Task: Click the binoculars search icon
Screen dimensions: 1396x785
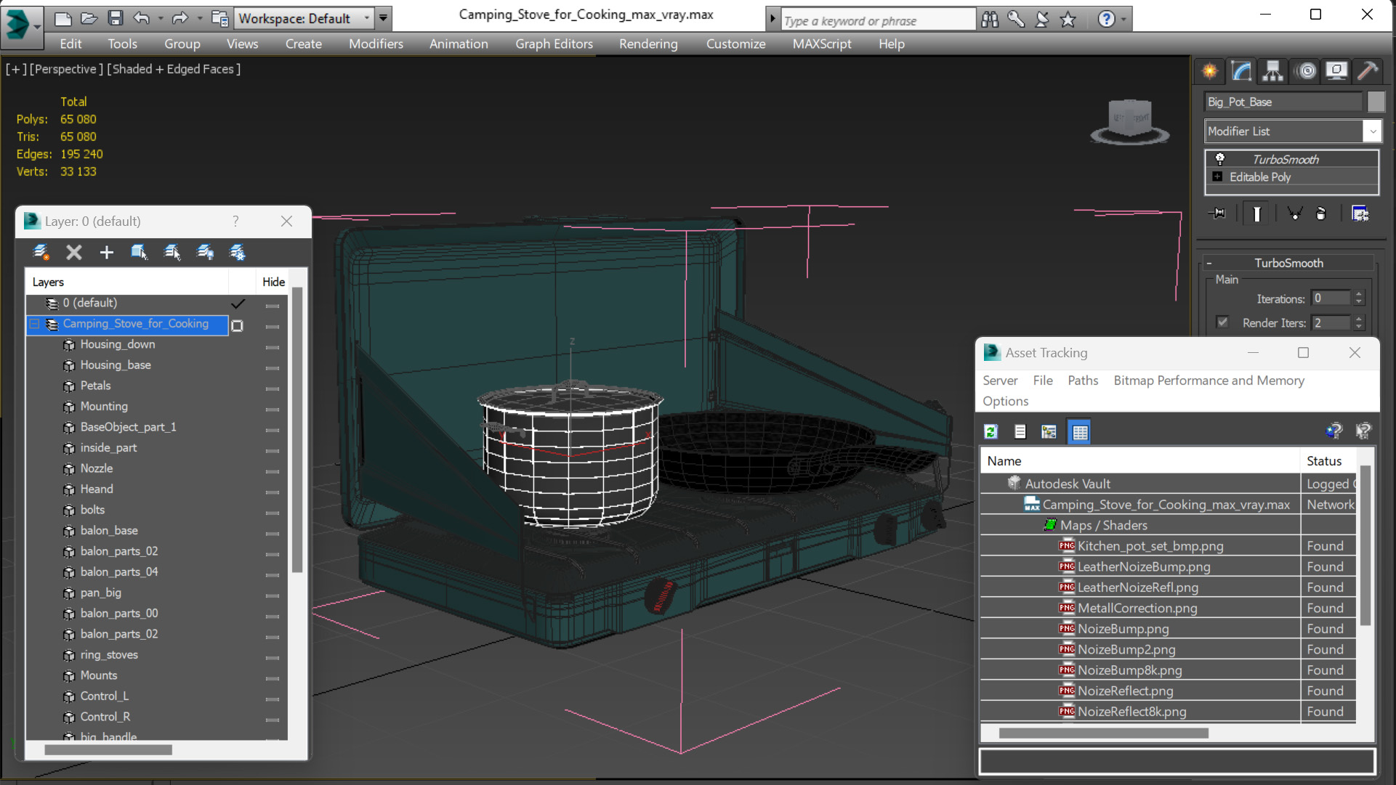Action: pos(990,20)
